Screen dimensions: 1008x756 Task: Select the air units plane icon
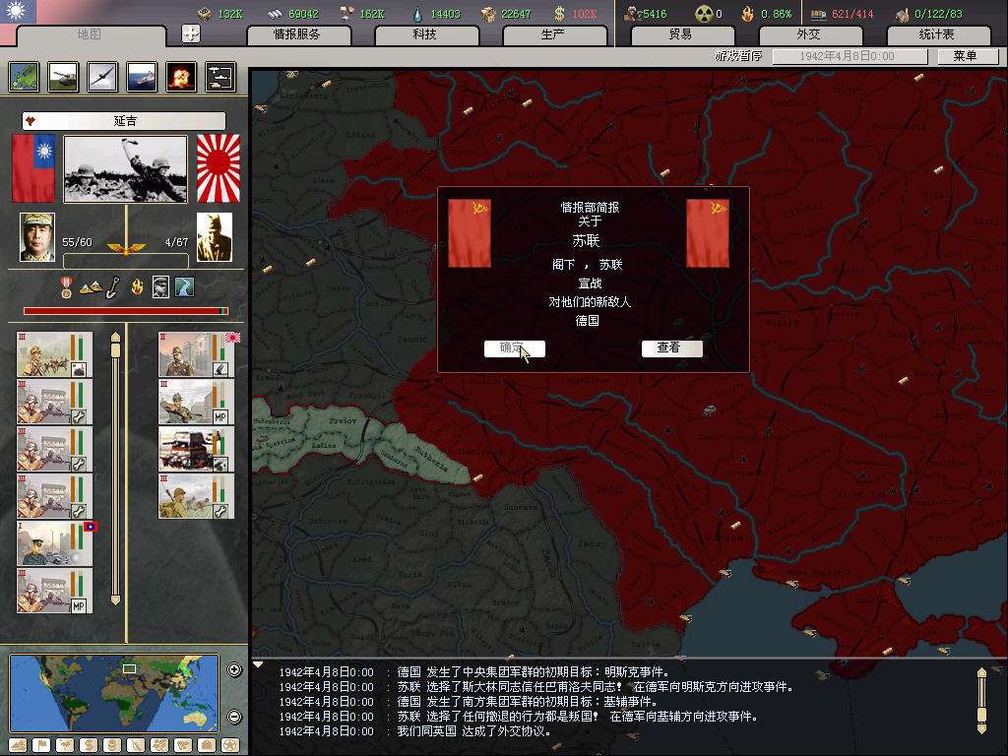102,76
